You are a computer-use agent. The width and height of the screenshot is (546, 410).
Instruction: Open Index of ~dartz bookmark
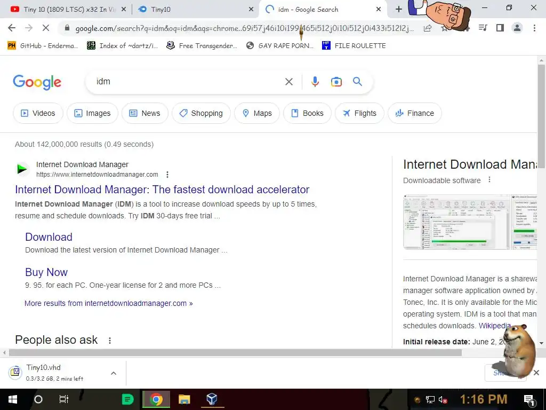[123, 46]
